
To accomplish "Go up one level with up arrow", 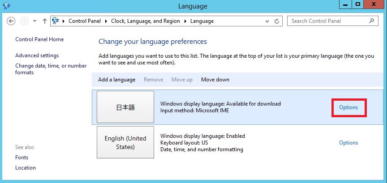I will pos(45,21).
